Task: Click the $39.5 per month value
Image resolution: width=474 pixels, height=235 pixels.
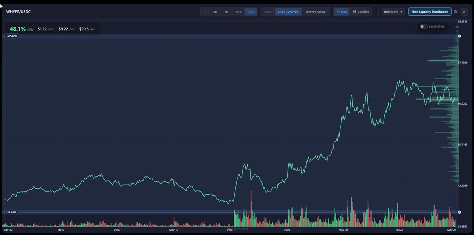Action: pyautogui.click(x=84, y=29)
